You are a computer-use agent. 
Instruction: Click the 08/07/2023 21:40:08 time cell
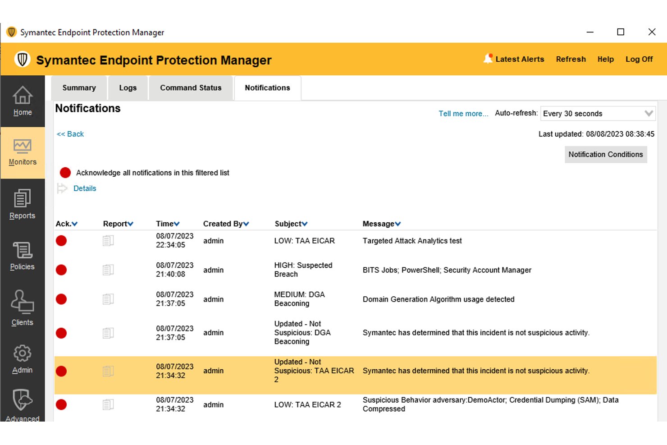175,270
